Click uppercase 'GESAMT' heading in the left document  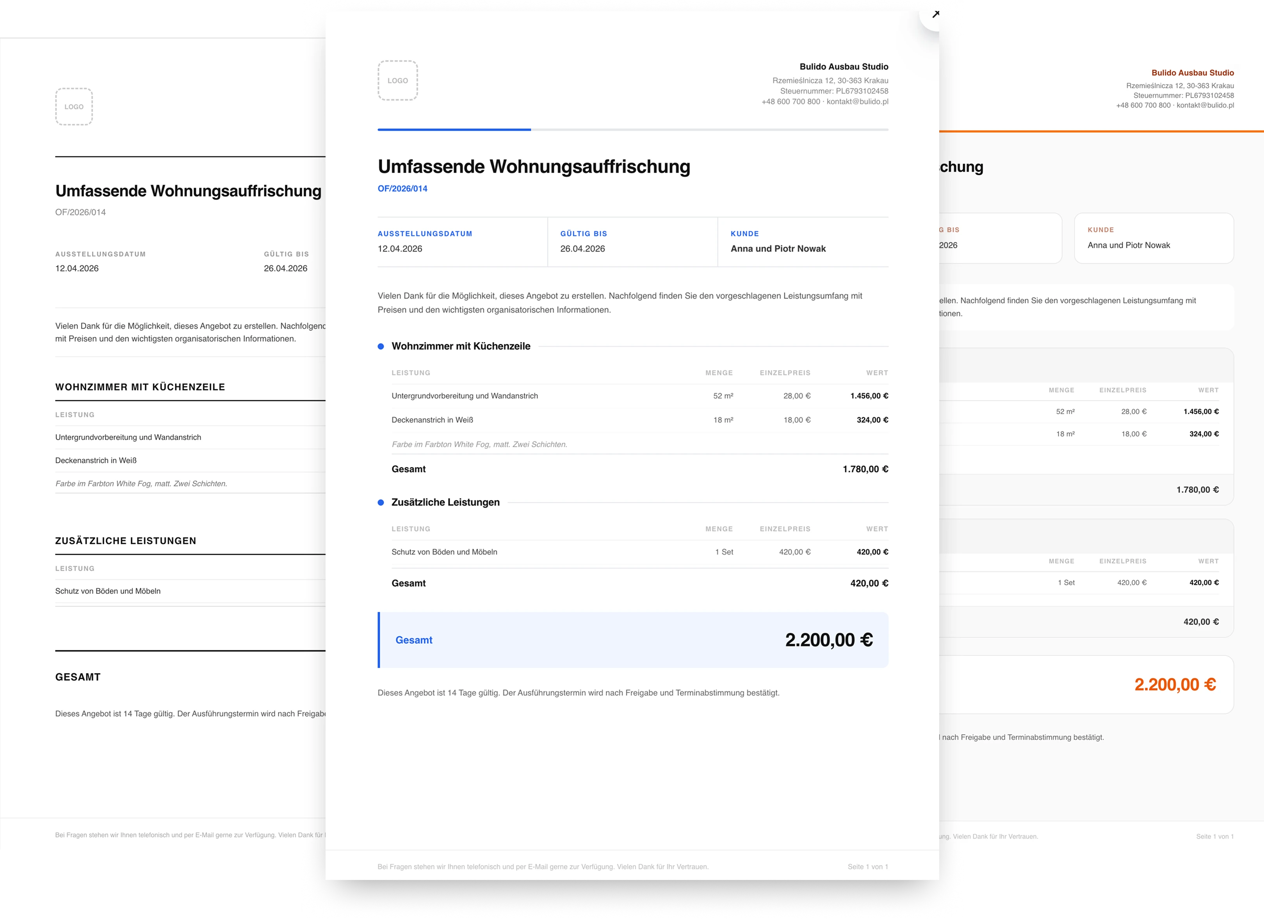pos(78,677)
